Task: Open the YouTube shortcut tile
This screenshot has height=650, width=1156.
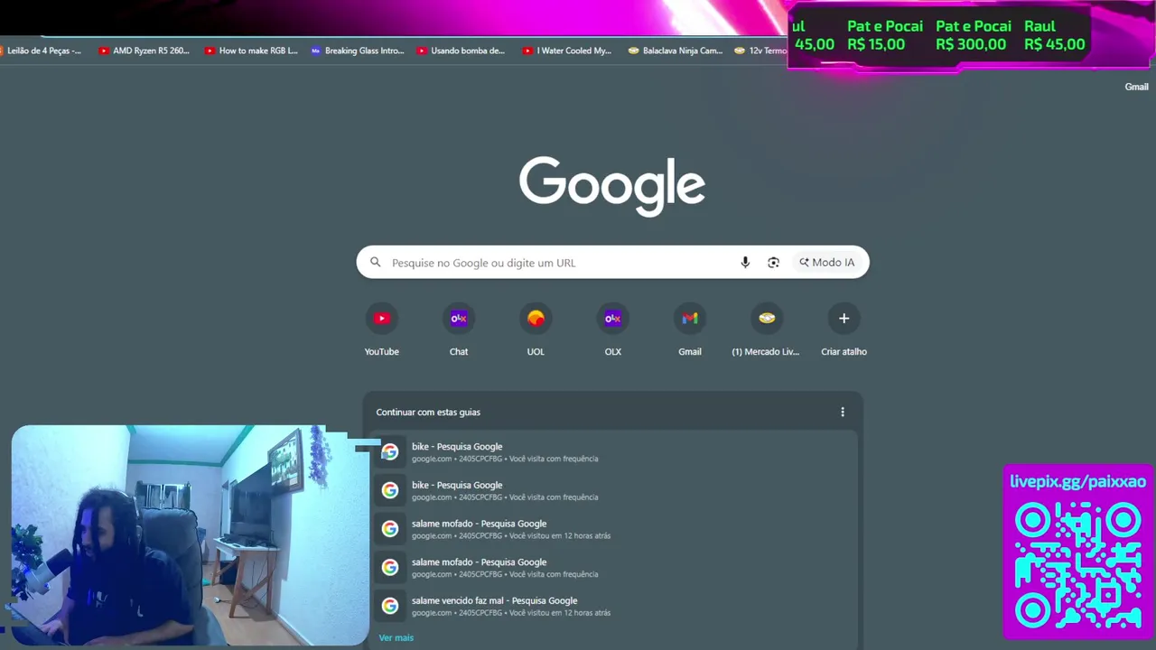Action: pyautogui.click(x=381, y=330)
